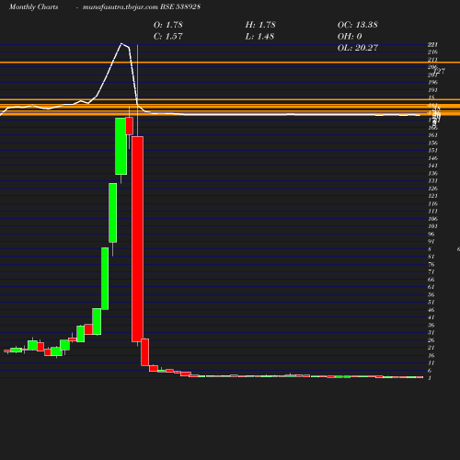Click the 151 price axis label

click(x=432, y=150)
